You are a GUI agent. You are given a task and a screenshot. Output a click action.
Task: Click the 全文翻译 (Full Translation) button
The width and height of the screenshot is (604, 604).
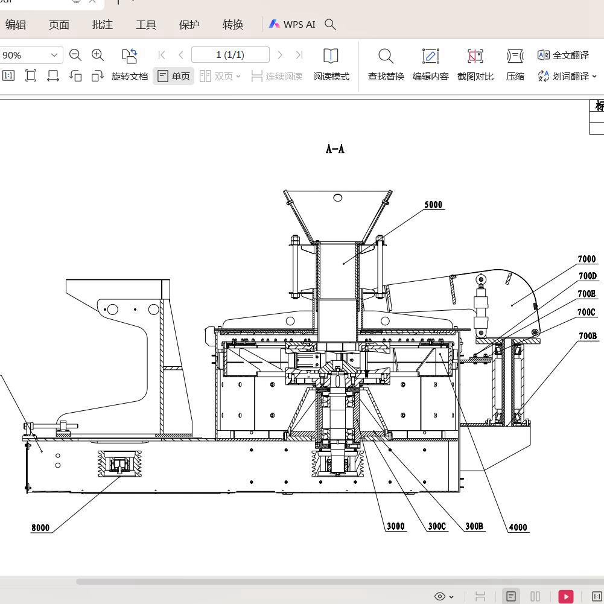click(x=563, y=55)
